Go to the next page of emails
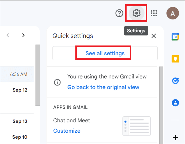 [23, 35]
